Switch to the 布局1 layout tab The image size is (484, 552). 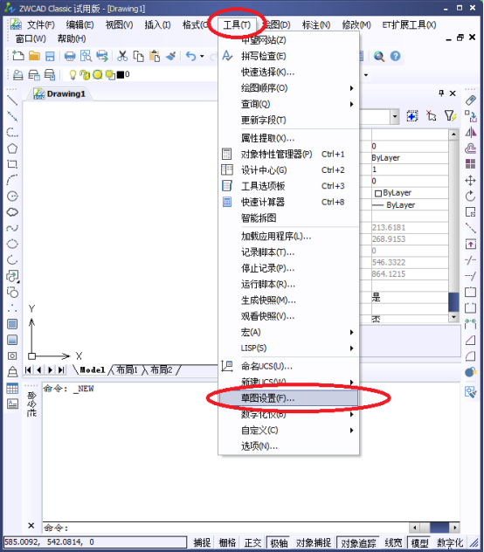tap(126, 369)
